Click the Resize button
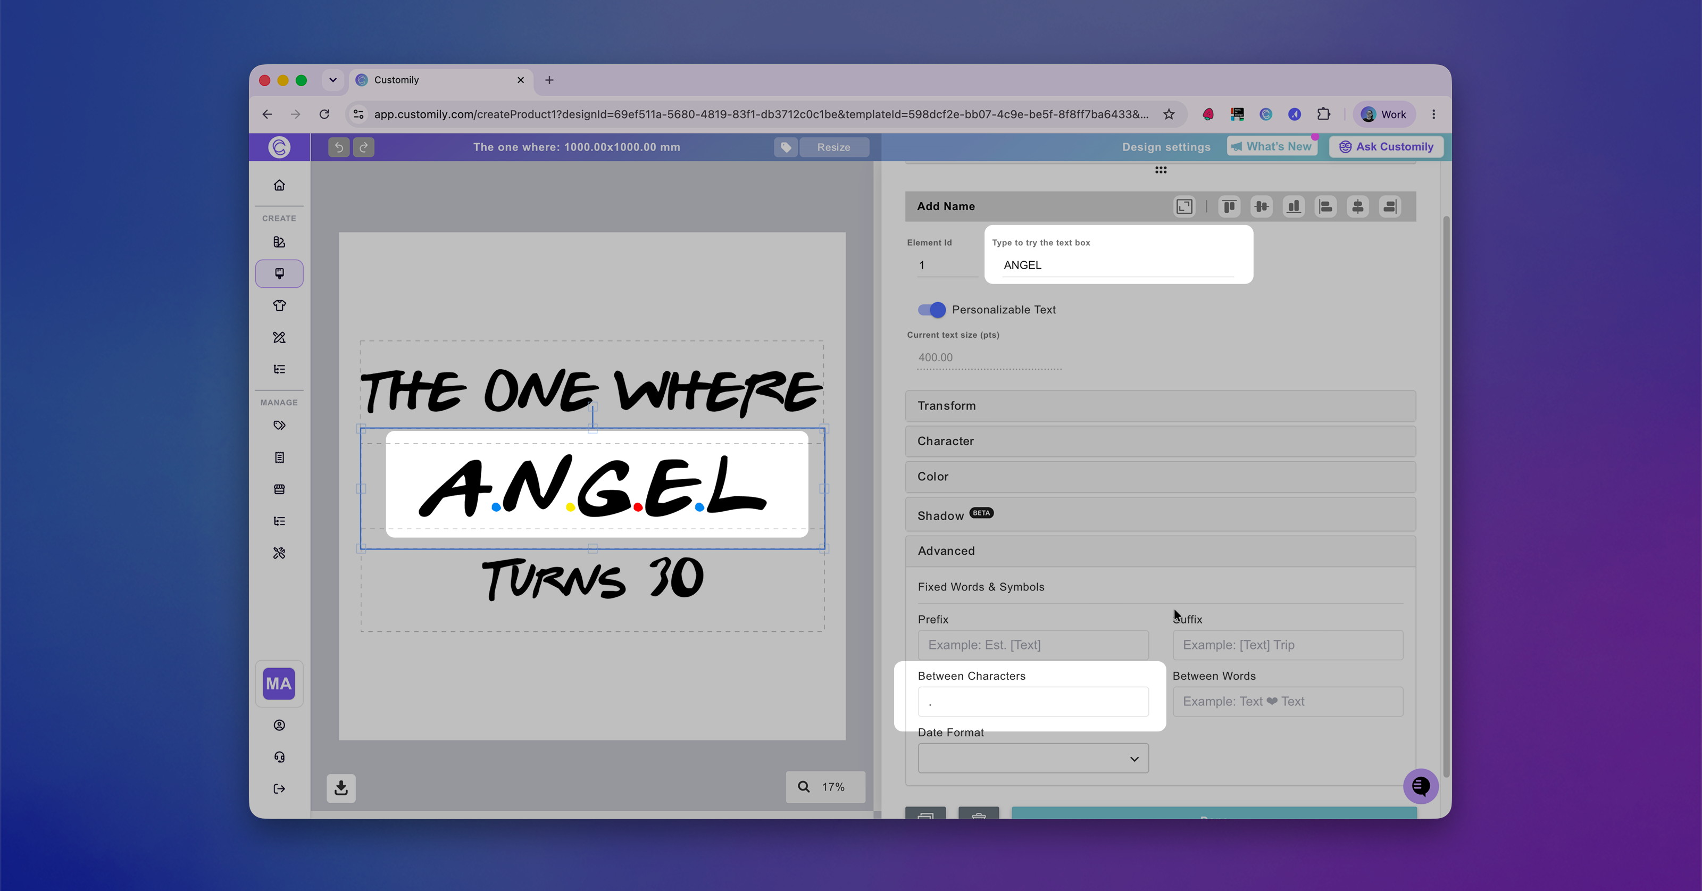The height and width of the screenshot is (891, 1702). click(834, 147)
